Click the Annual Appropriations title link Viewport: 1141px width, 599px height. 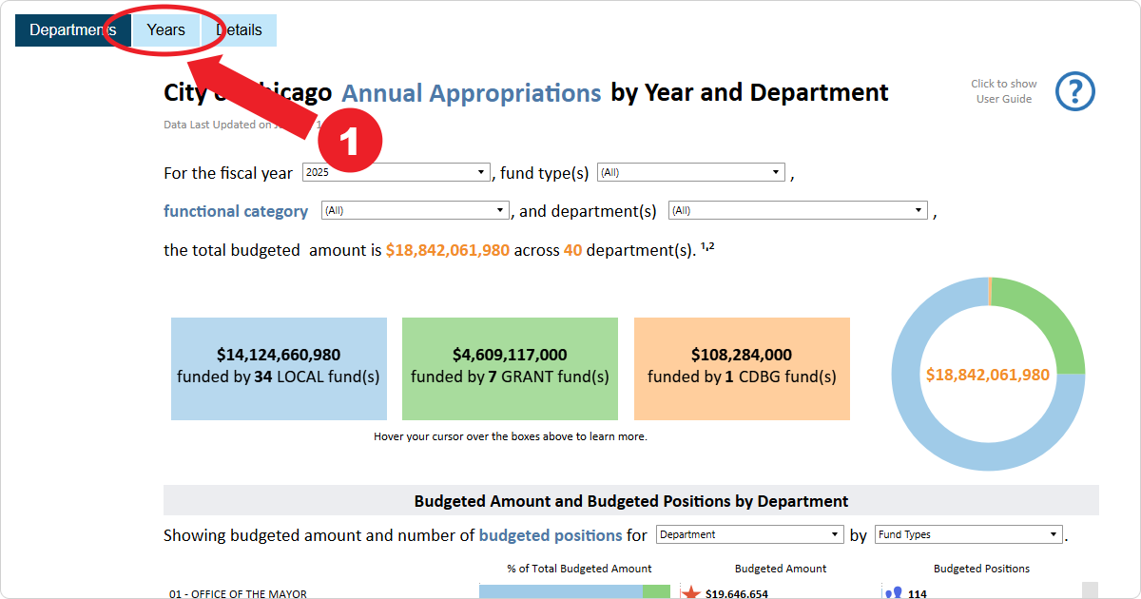click(x=472, y=93)
